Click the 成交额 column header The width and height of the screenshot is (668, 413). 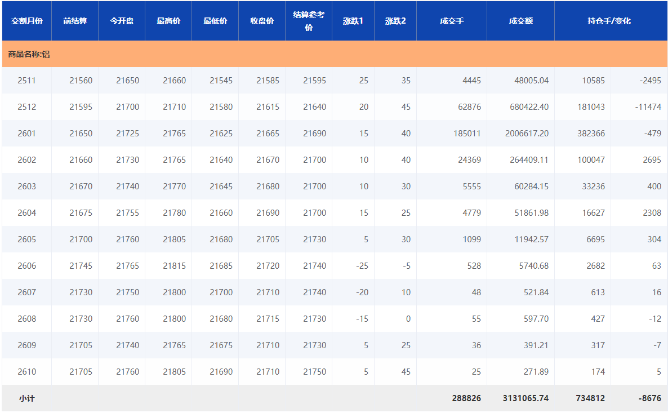[520, 21]
